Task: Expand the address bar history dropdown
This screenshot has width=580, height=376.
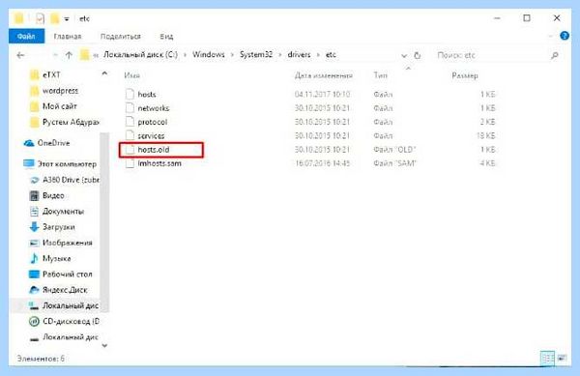Action: (x=404, y=56)
